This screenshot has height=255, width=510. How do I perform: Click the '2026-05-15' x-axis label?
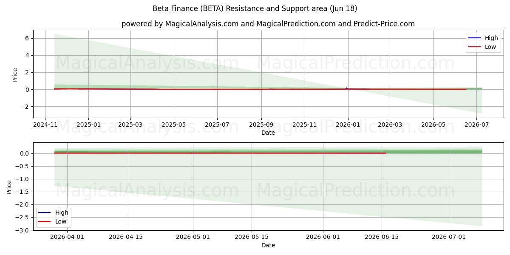[x=252, y=238]
